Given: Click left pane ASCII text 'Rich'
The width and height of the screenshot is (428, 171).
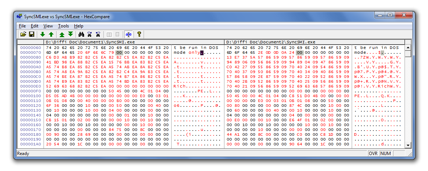Looking at the screenshot, I should [180, 86].
